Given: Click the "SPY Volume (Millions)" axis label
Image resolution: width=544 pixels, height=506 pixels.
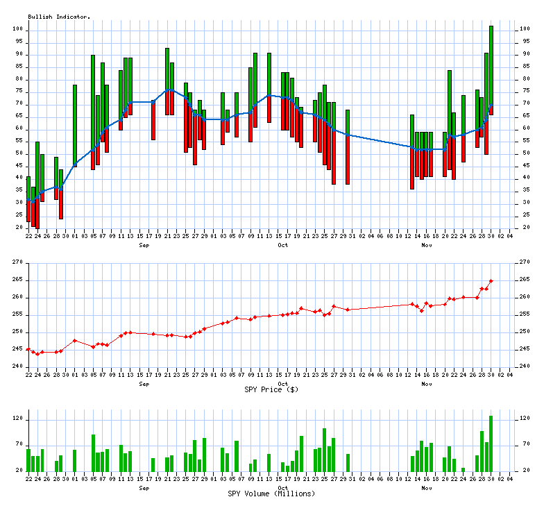Looking at the screenshot, I should point(271,494).
